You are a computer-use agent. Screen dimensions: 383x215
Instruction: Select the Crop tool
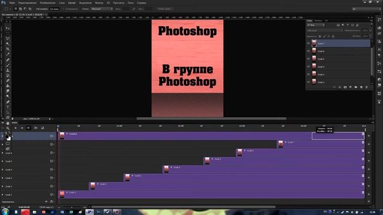coord(8,49)
